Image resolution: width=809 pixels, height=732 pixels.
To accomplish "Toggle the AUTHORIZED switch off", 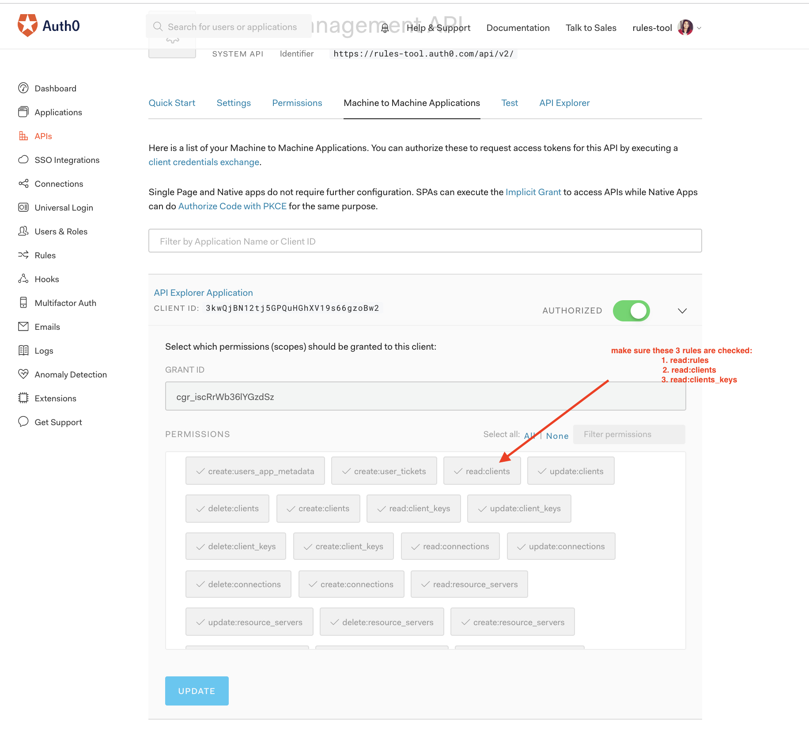I will [x=631, y=311].
